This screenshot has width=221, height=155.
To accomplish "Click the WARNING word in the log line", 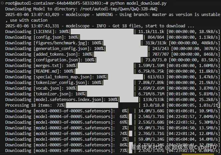I will tap(104, 15).
